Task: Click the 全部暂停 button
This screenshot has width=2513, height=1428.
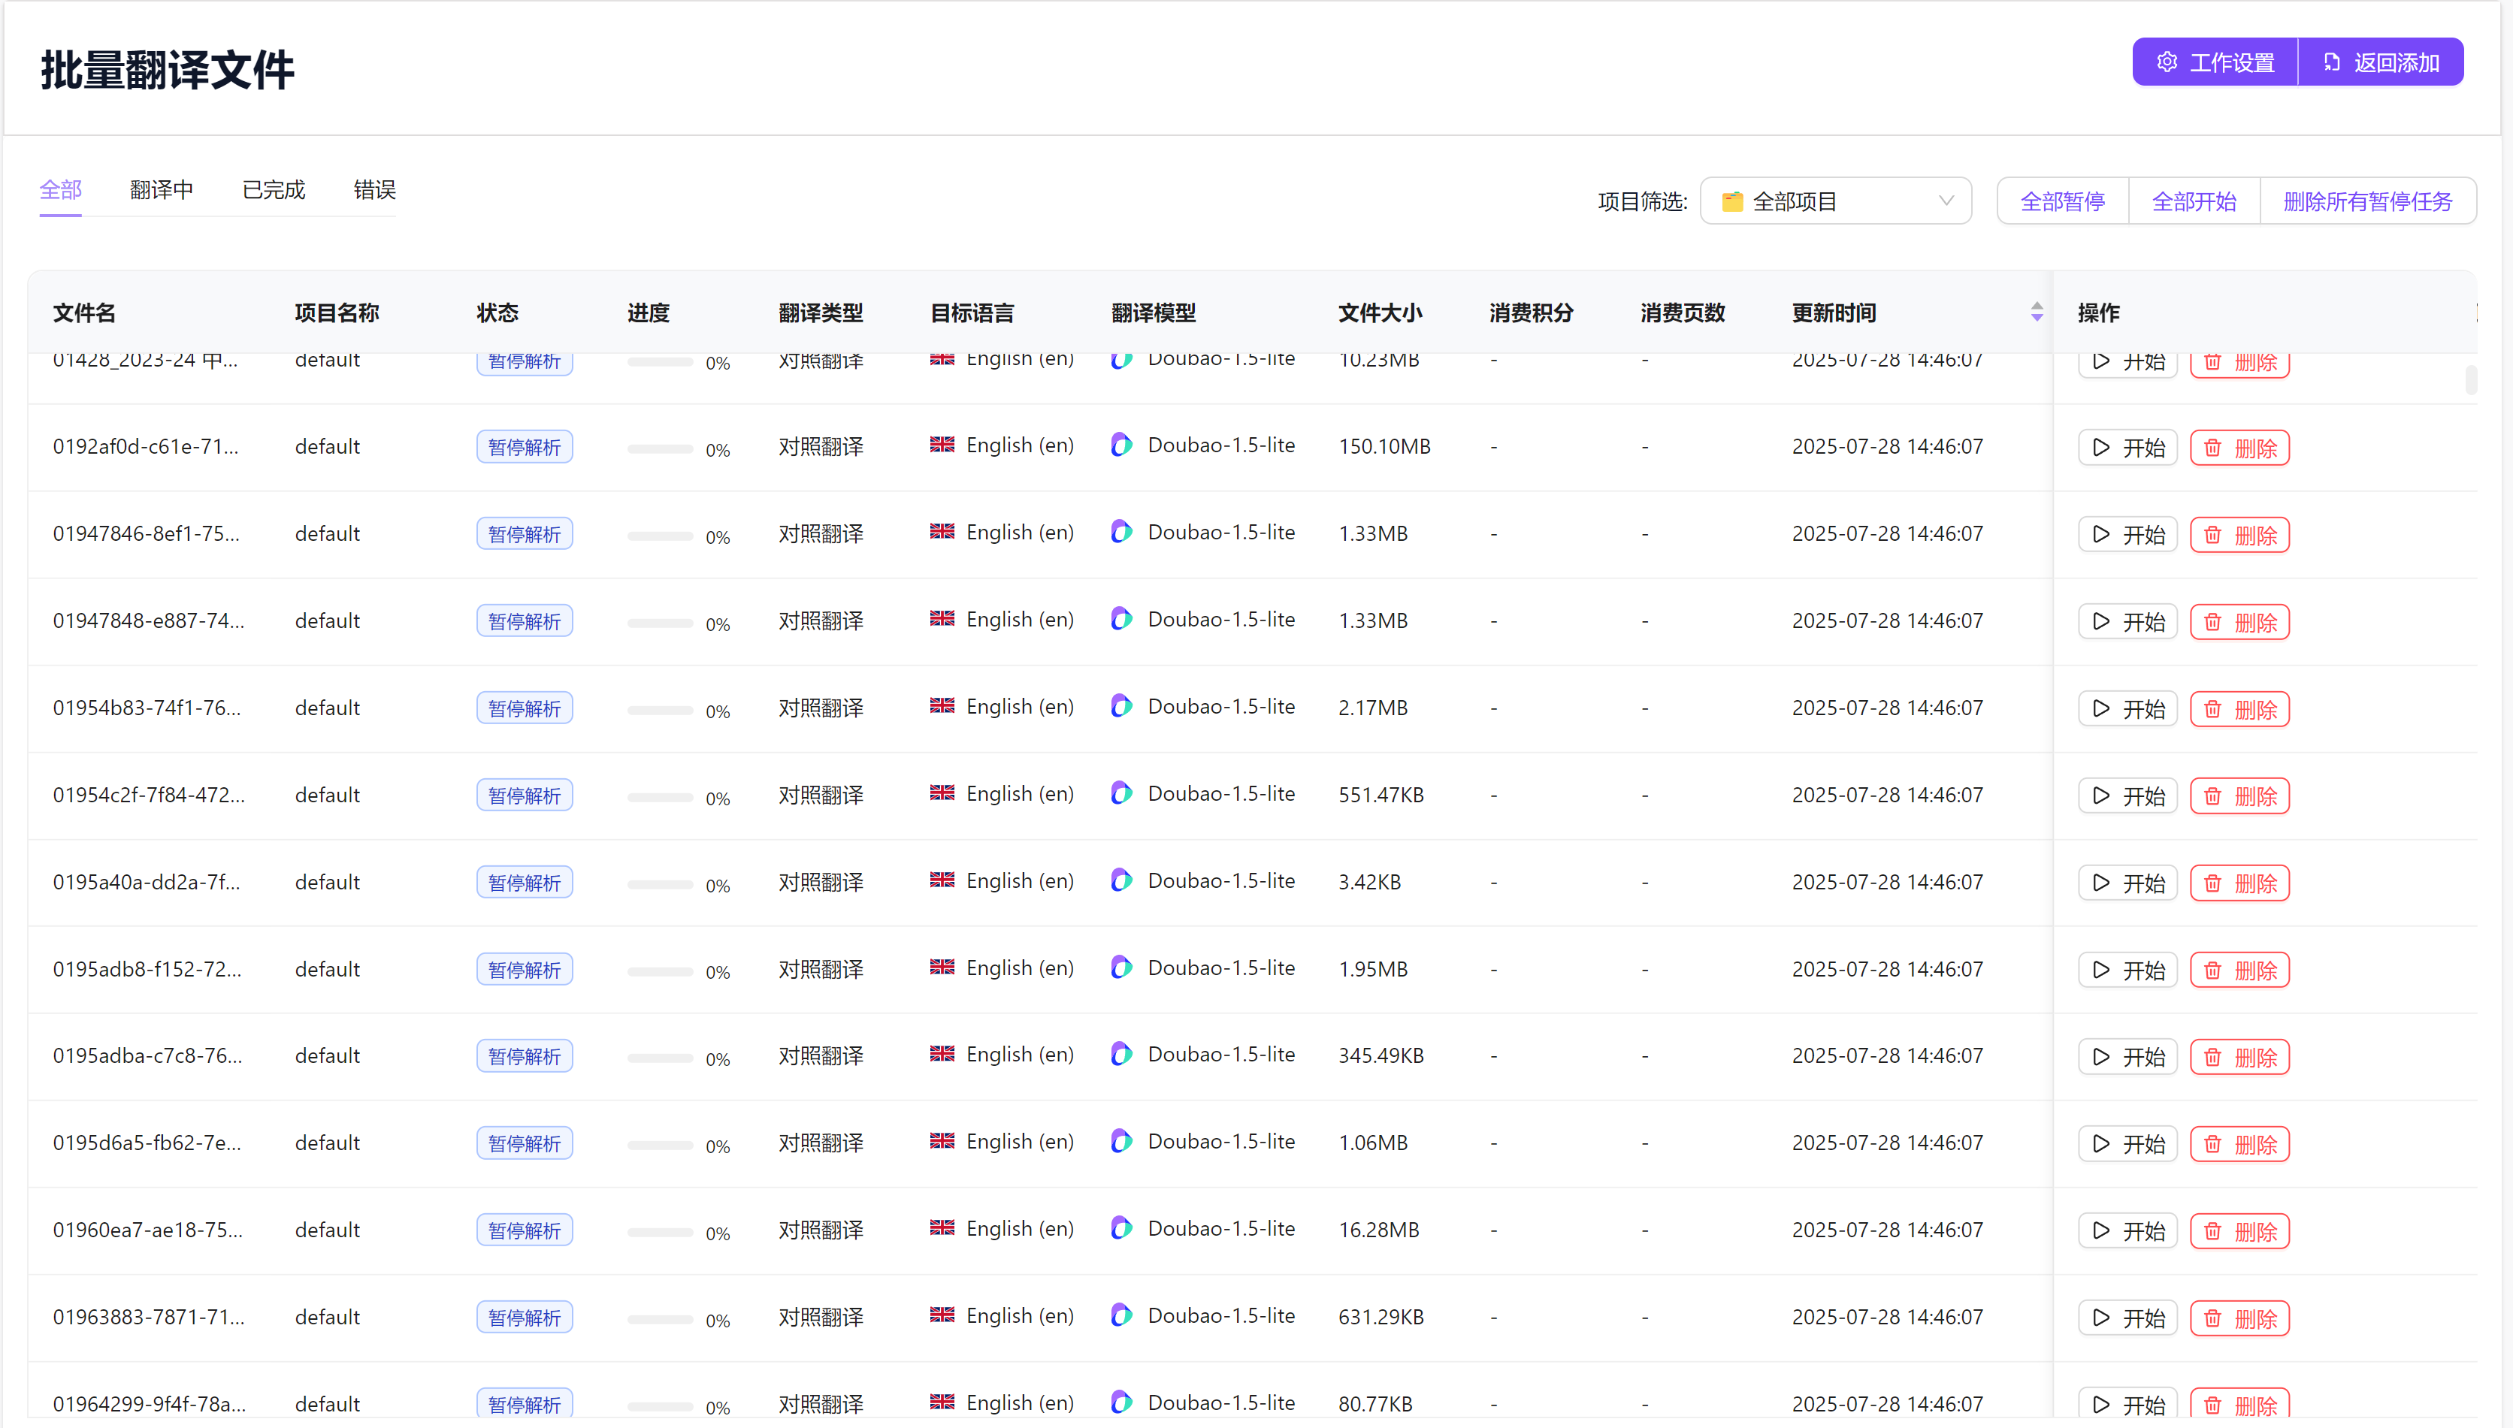Action: pos(2062,201)
